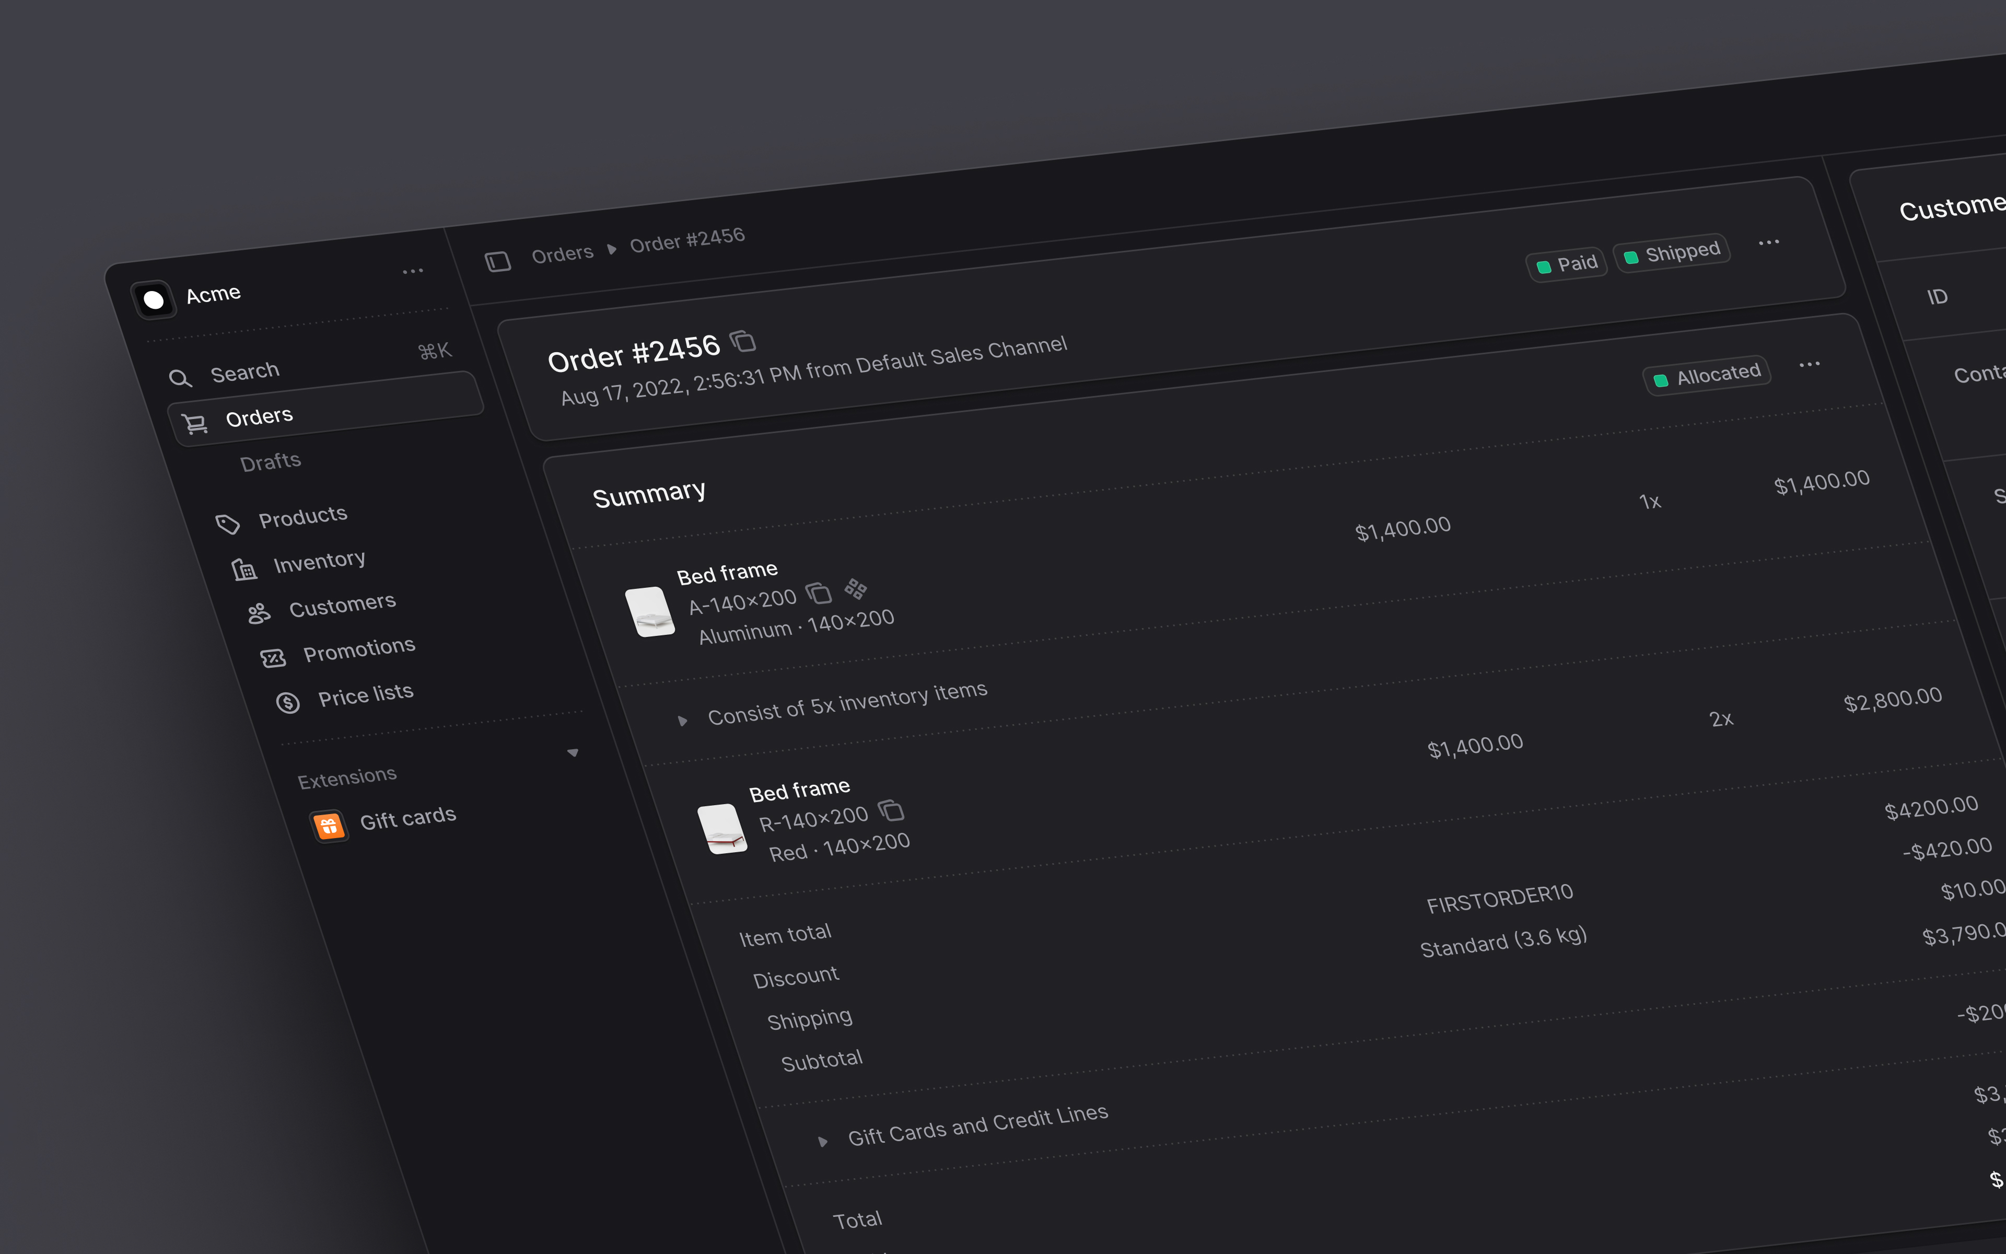Open the Customers page
2006x1254 pixels.
[x=342, y=606]
